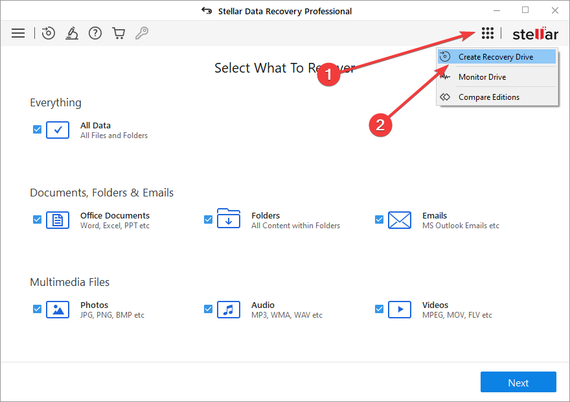Uncheck the Office Documents checkbox

click(37, 219)
